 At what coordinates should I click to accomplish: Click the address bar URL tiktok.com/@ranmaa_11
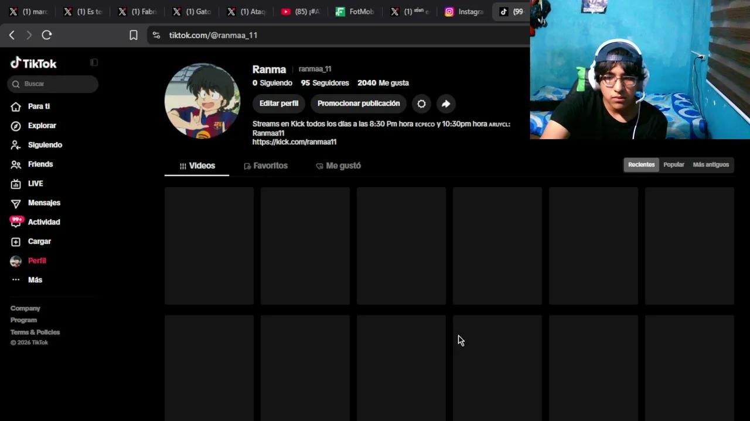[213, 35]
